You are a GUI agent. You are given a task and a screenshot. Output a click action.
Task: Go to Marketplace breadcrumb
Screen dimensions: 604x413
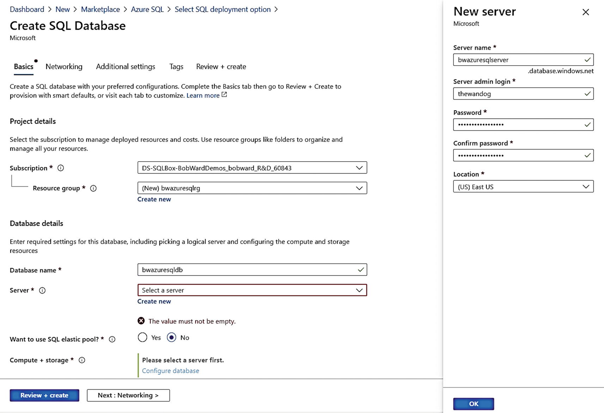[100, 10]
